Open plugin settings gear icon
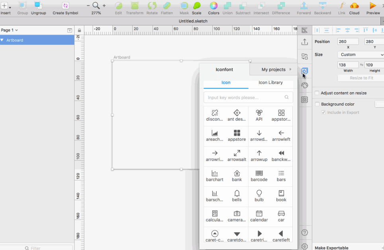 [x=304, y=246]
